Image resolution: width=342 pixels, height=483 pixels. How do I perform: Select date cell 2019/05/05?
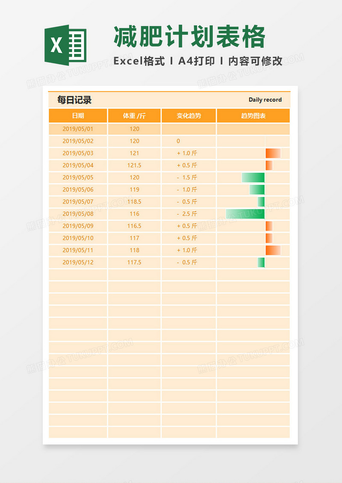click(78, 177)
